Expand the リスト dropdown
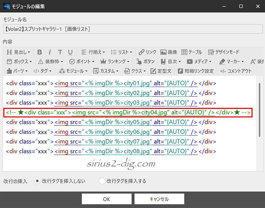Image resolution: width=265 pixels, height=208 pixels. (x=121, y=52)
